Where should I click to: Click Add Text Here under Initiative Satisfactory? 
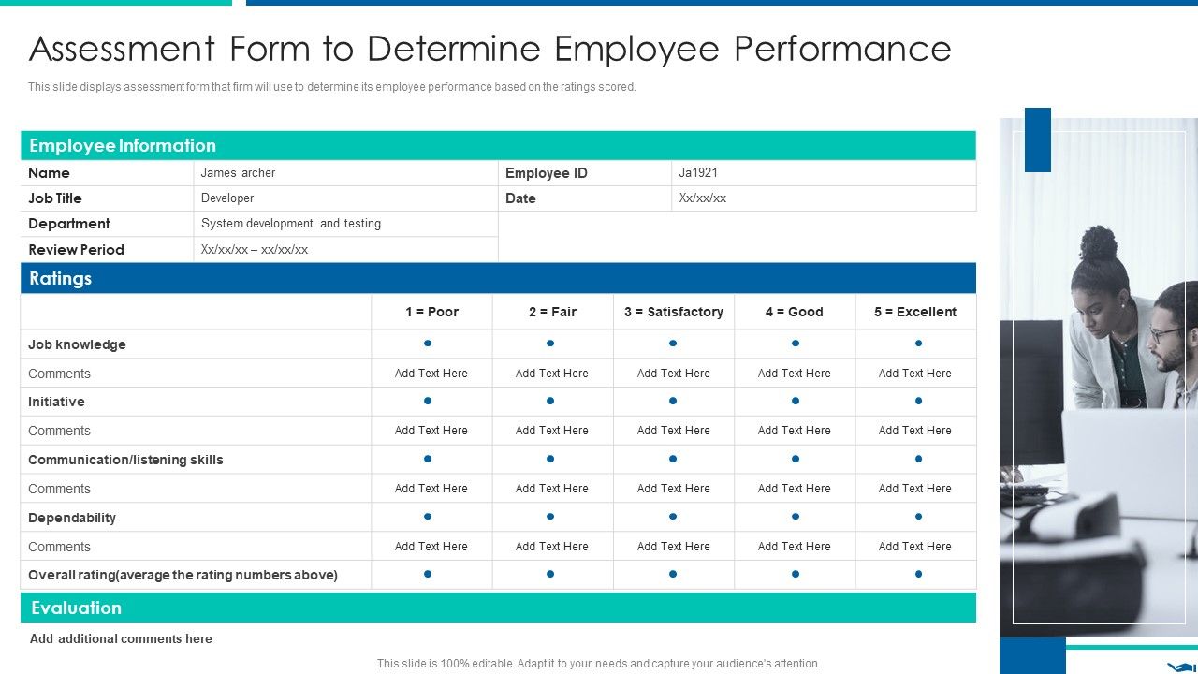[x=673, y=431]
